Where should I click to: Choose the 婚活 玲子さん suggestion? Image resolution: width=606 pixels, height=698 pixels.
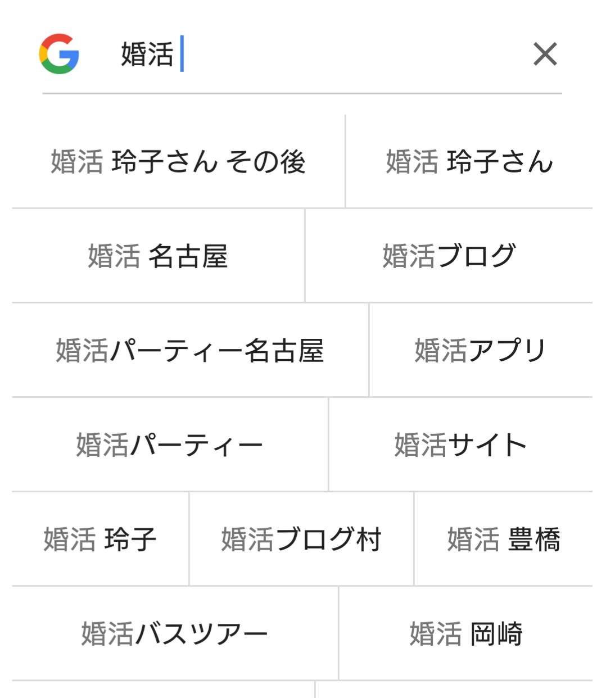[x=469, y=162]
